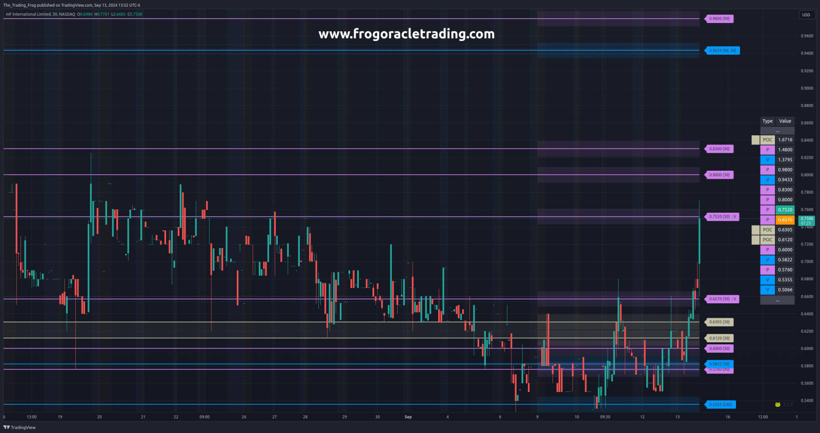Click the Type column header in table
Viewport: 820px width, 433px height.
pos(767,121)
